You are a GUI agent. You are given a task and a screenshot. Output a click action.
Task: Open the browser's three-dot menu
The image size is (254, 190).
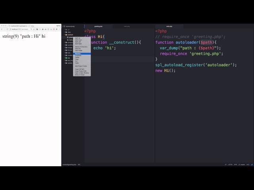[60, 29]
